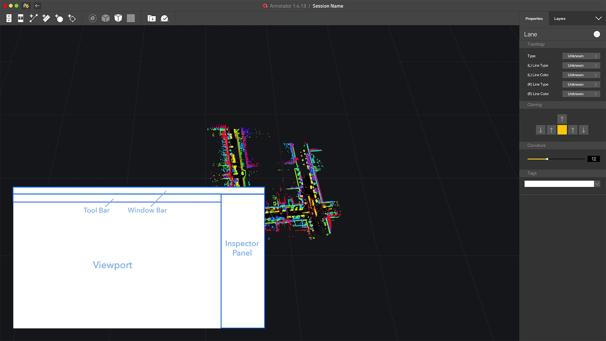Toggle the white Lane circle indicator

[x=597, y=34]
